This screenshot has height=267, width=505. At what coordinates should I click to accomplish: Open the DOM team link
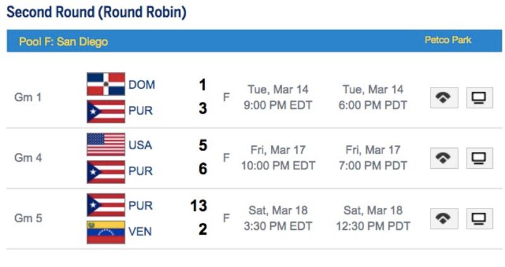pyautogui.click(x=141, y=84)
